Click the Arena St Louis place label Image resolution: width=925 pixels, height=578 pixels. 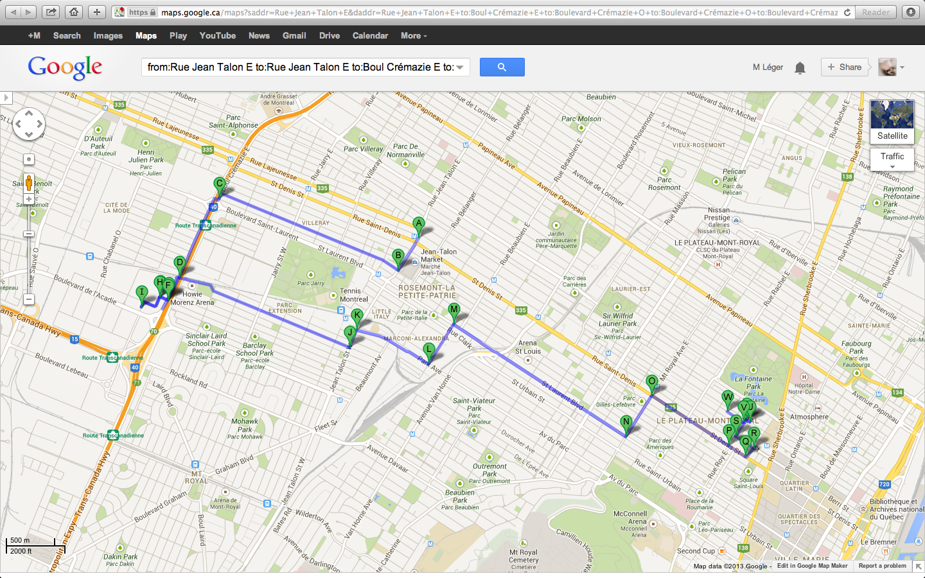tap(528, 347)
